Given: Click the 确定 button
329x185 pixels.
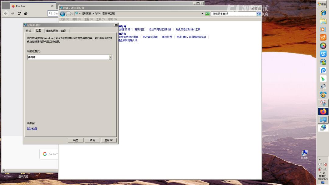Looking at the screenshot, I should tap(76, 140).
